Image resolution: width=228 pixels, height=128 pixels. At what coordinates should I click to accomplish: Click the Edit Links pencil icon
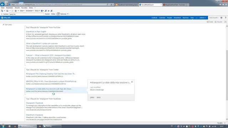pyautogui.click(x=3, y=25)
